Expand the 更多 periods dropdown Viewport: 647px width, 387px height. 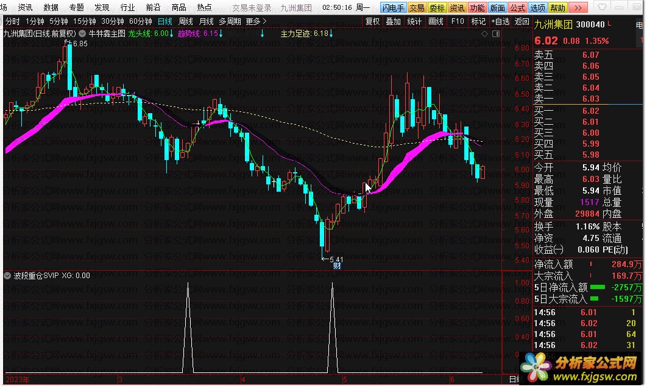[256, 21]
